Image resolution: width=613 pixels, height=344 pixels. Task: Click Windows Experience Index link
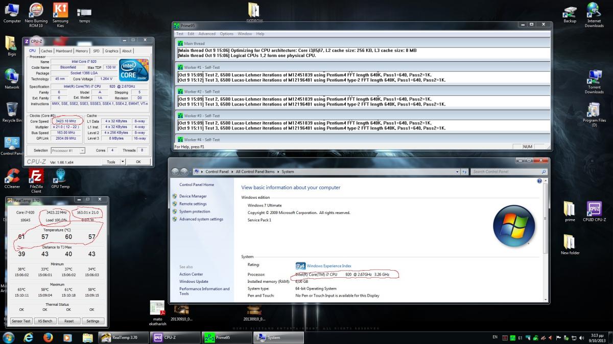coord(329,266)
